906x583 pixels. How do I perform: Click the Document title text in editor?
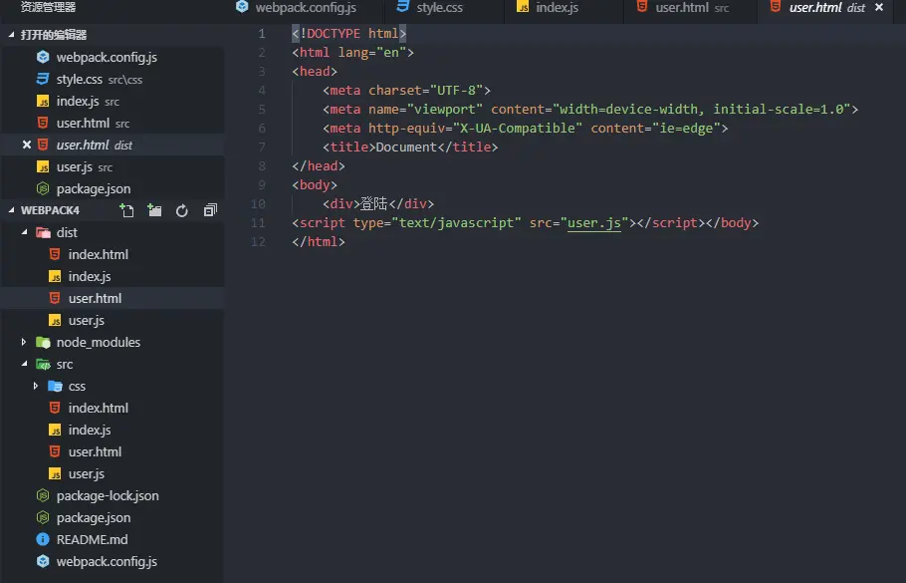click(406, 147)
